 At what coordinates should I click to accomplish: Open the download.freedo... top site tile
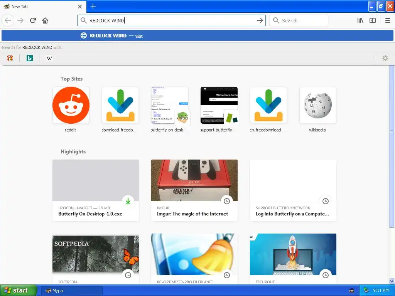click(x=120, y=105)
